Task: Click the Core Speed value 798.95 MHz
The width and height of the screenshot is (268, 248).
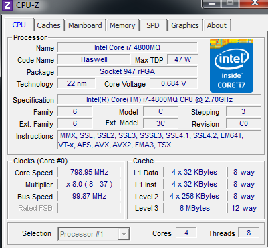Action: coord(89,172)
